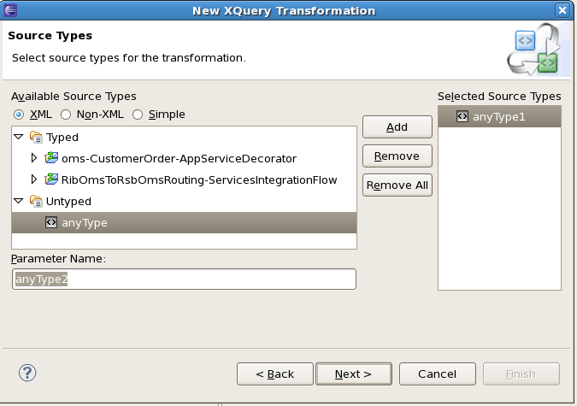Viewport: 577px width, 406px height.
Task: Click the Remove All button
Action: coord(397,185)
